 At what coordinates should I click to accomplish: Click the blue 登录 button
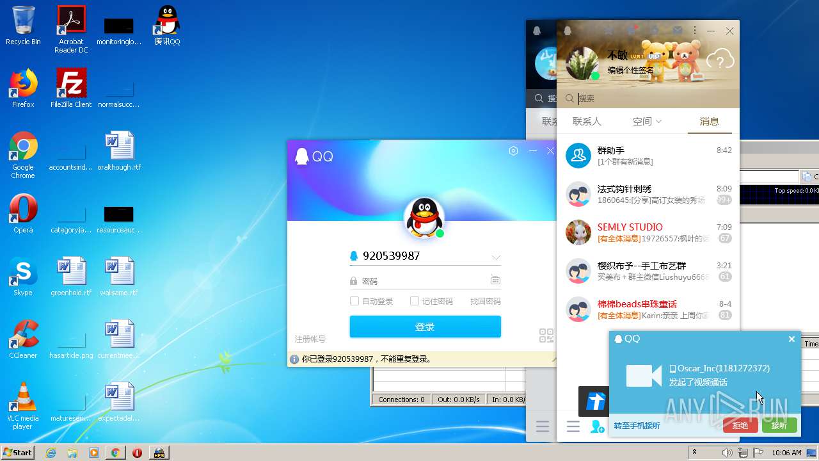(x=425, y=327)
